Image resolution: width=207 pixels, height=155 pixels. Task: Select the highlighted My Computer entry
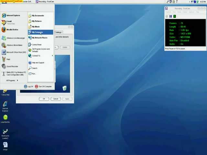coord(41,32)
